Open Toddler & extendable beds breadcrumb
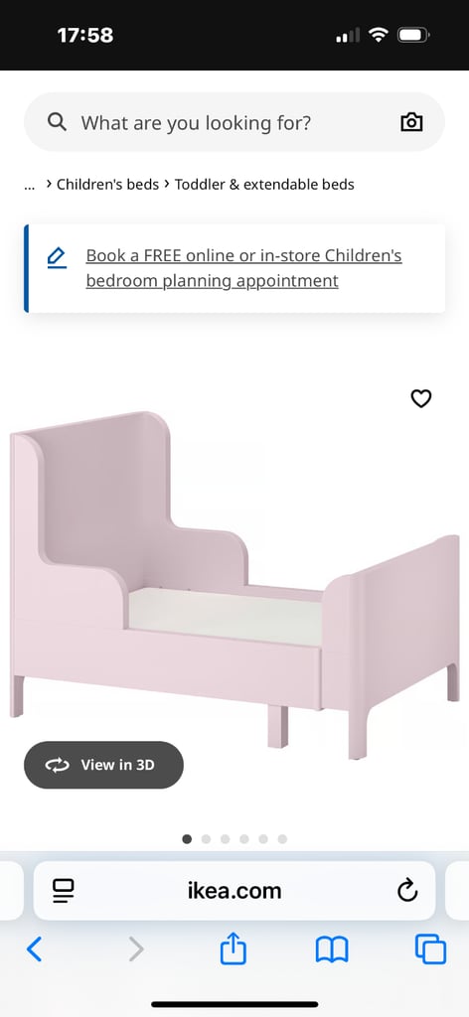The image size is (469, 1017). pyautogui.click(x=264, y=184)
